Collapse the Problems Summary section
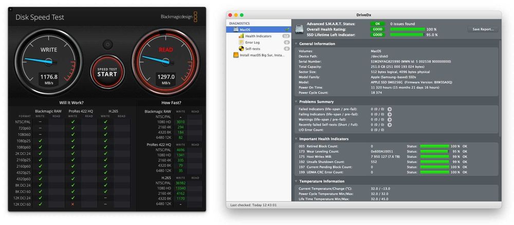Screen dimensions: 514x225 click(297, 102)
